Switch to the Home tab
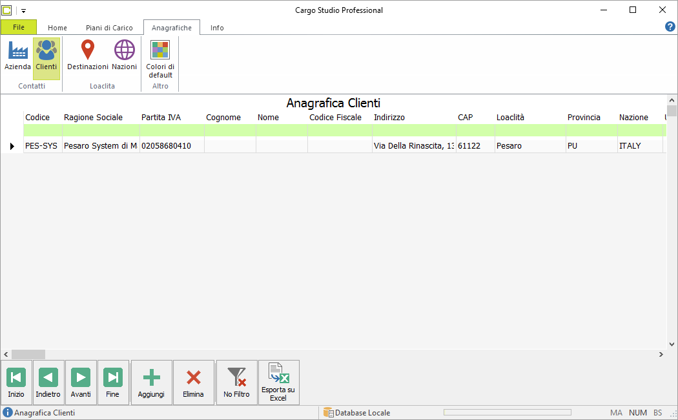Image resolution: width=678 pixels, height=420 pixels. [57, 28]
